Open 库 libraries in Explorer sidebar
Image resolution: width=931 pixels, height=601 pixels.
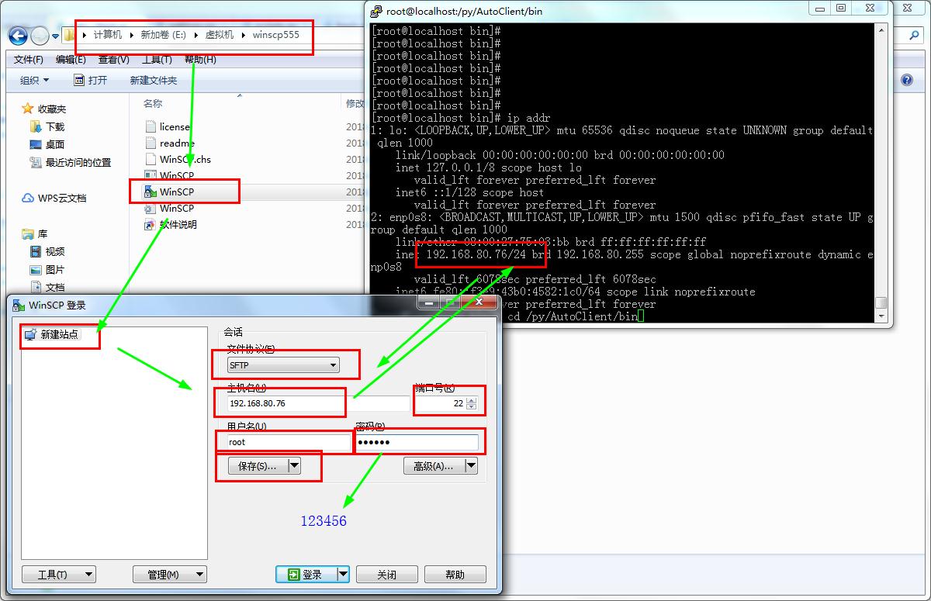[x=35, y=233]
